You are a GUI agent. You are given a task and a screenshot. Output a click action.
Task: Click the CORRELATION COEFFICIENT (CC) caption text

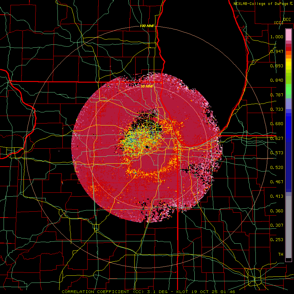tap(103, 292)
